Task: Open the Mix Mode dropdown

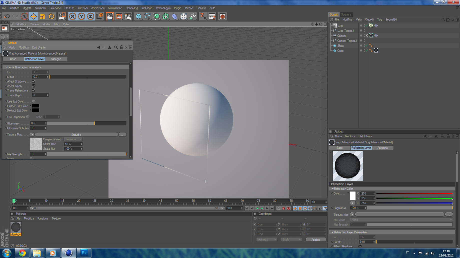Action: 402,220
